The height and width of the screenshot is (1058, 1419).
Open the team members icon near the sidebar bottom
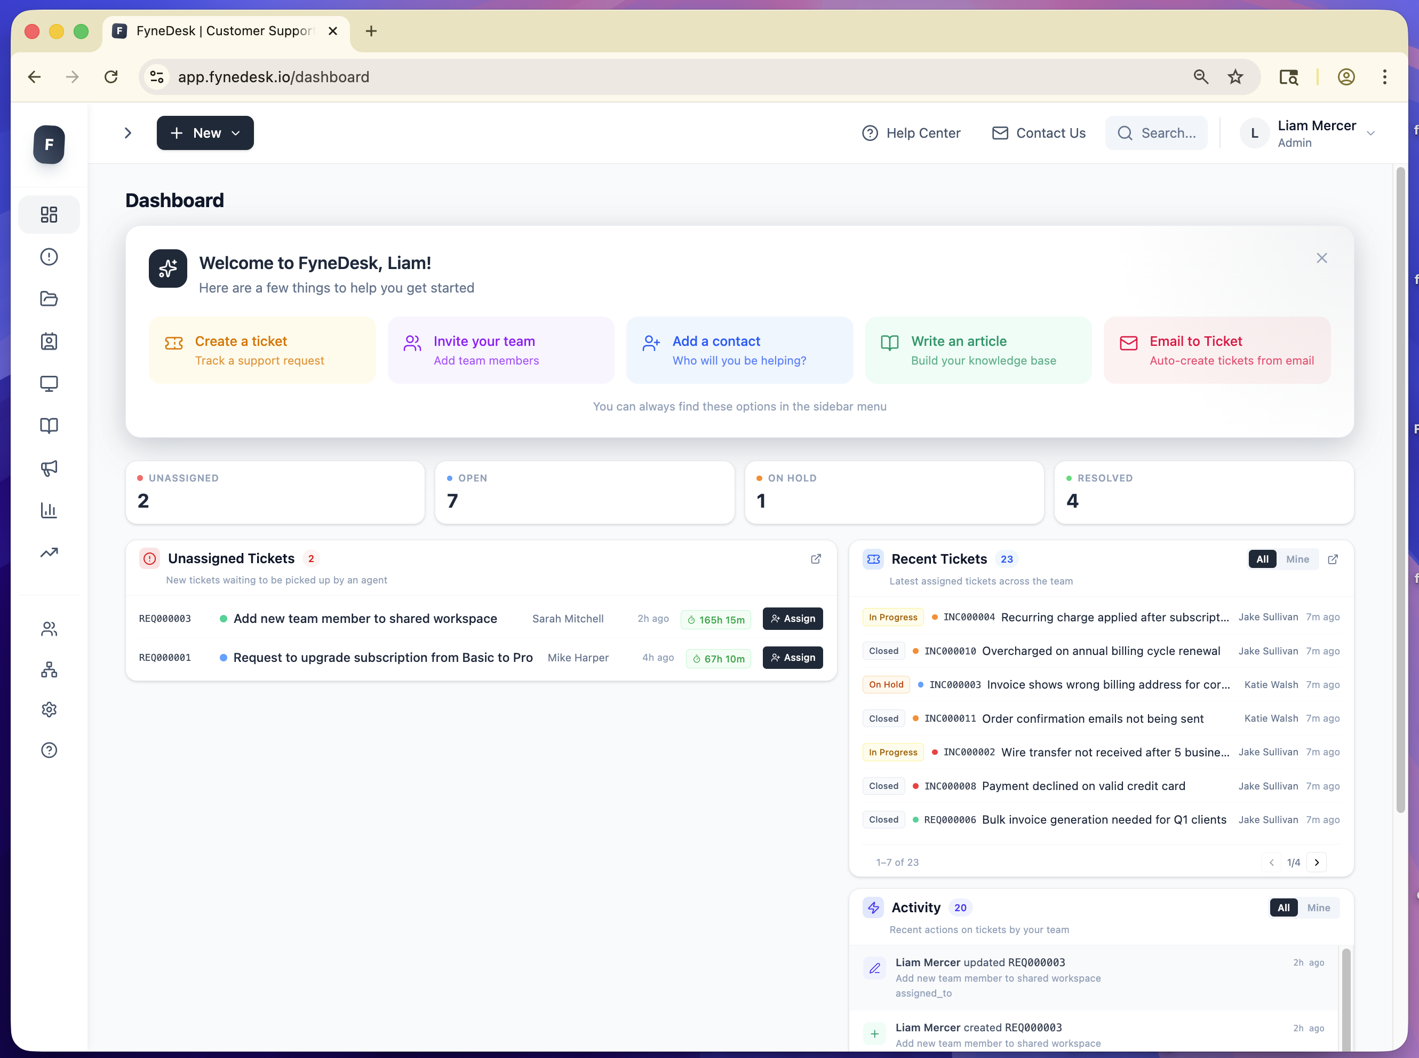[x=49, y=629]
